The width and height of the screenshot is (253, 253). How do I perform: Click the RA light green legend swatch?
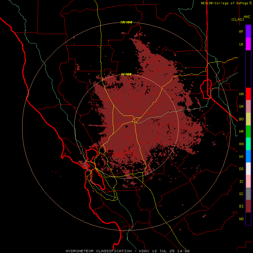pos(248,144)
